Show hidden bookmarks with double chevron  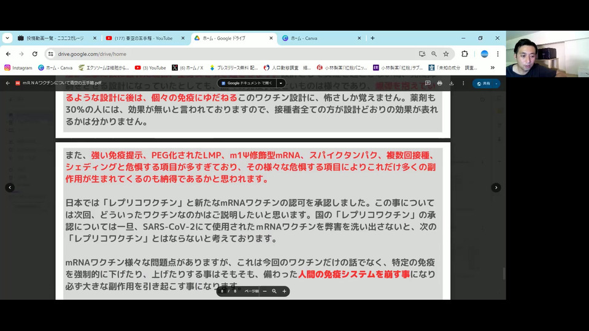pos(493,68)
